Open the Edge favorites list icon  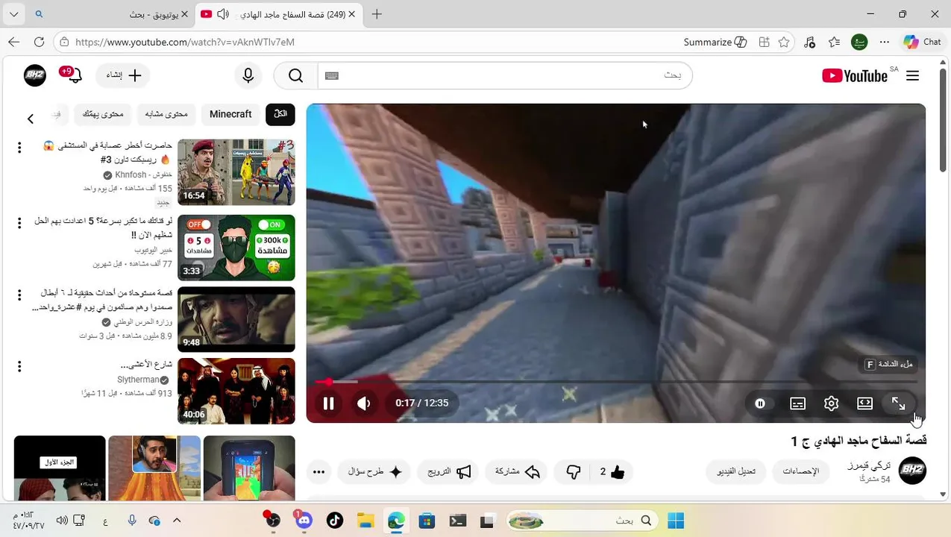coord(835,42)
